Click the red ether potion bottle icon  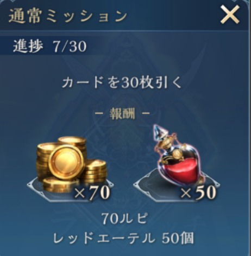point(178,158)
